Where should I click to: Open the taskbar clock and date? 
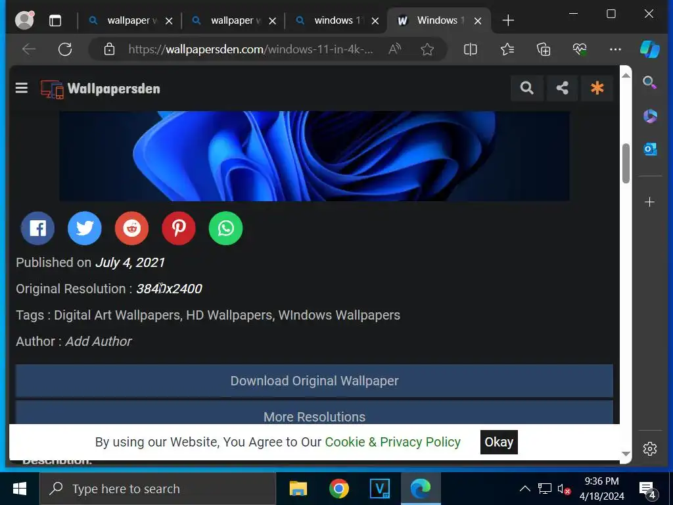click(602, 489)
